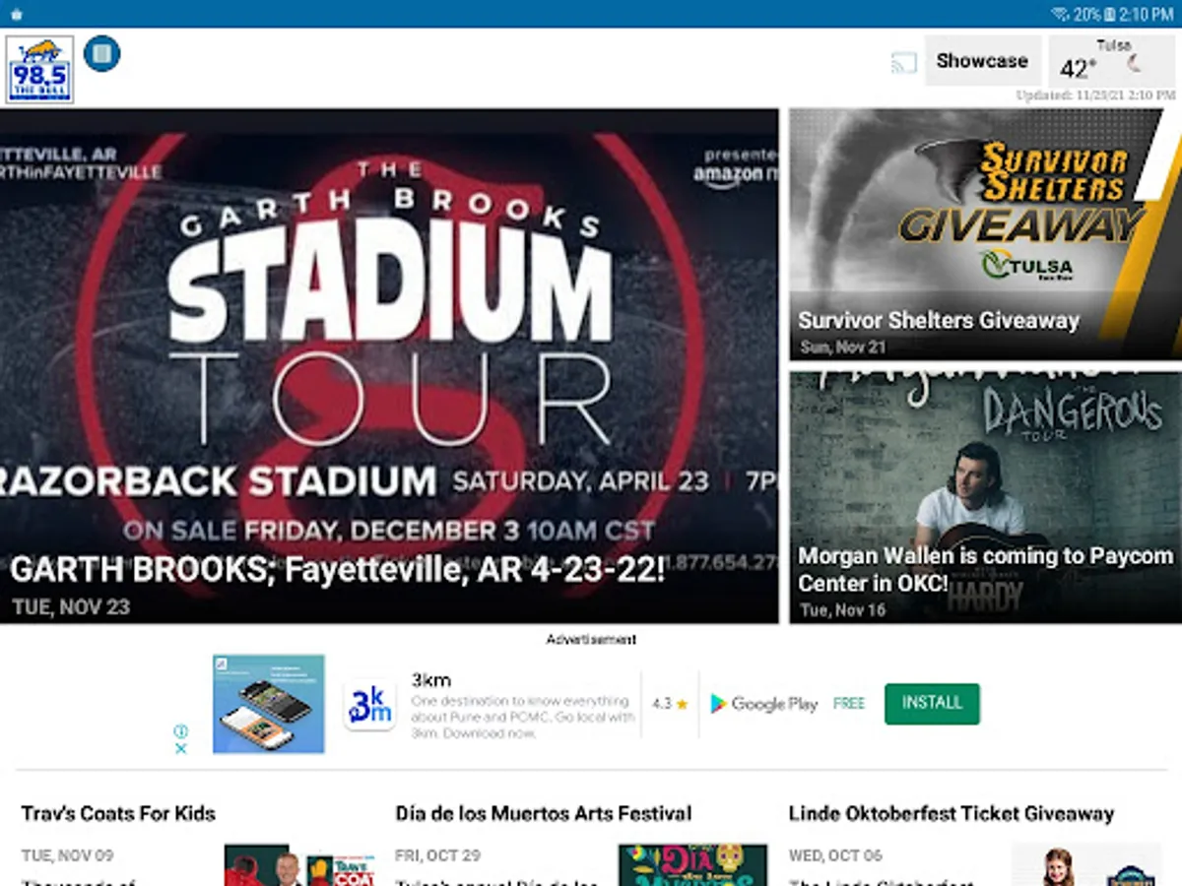Screen dimensions: 1182x886
Task: Open the ad info icon
Action: (x=181, y=731)
